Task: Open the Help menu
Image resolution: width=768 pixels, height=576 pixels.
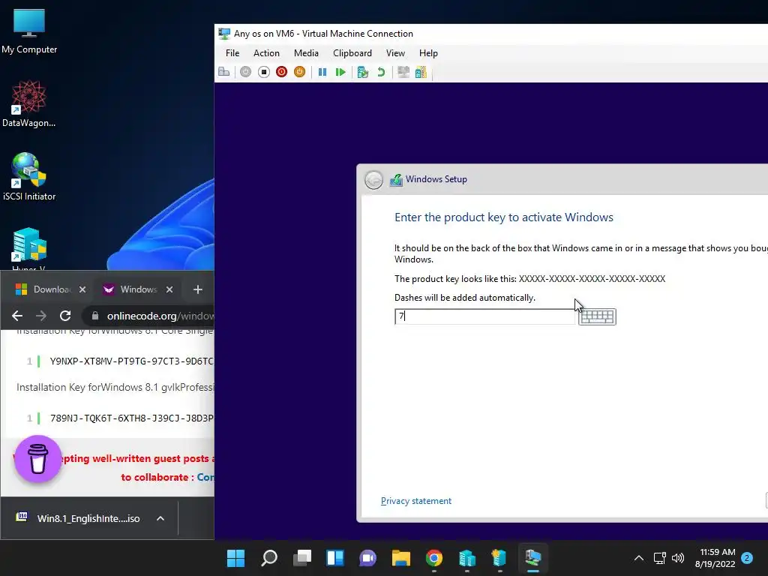Action: [428, 53]
